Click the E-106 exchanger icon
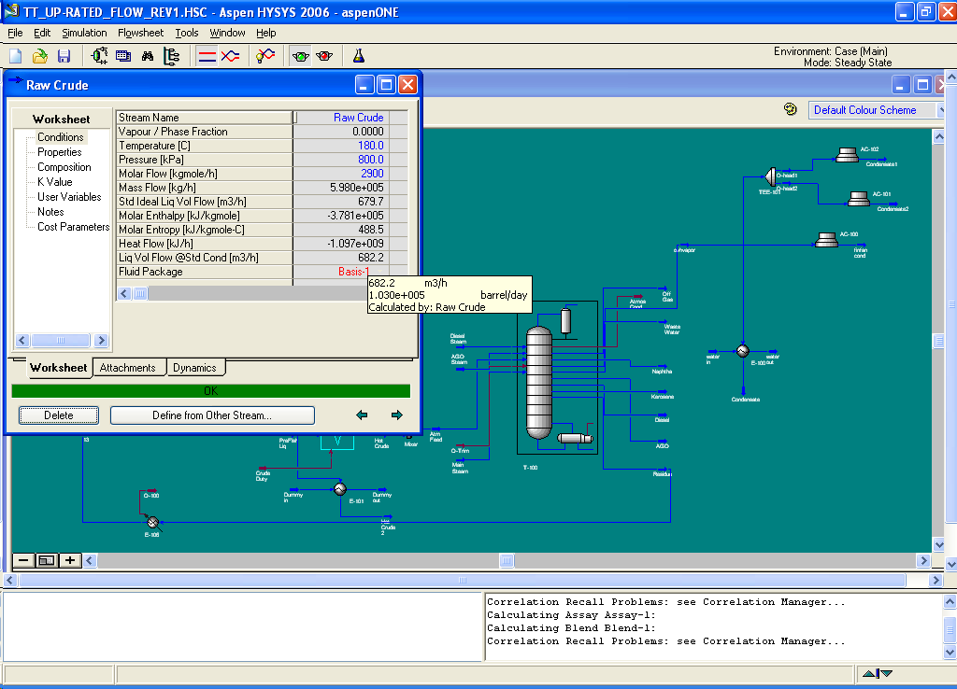Viewport: 957px width, 689px height. pyautogui.click(x=152, y=523)
